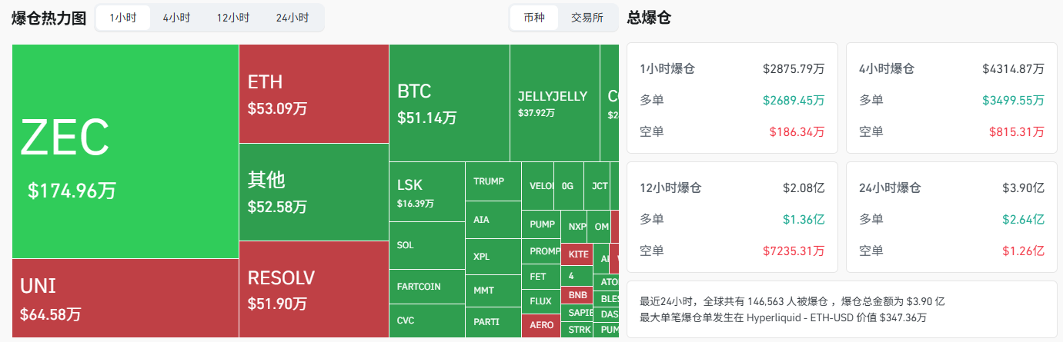Switch to the 4小时 tab
Image resolution: width=1063 pixels, height=342 pixels.
[176, 18]
